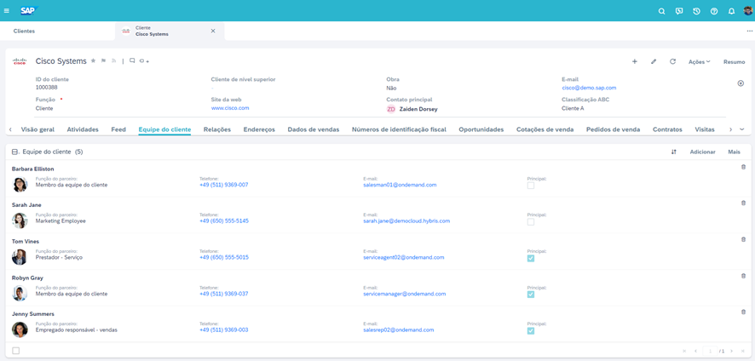Click the SAP logo
755x361 pixels.
pyautogui.click(x=29, y=10)
